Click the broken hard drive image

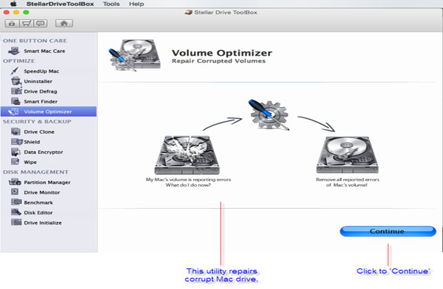click(x=187, y=155)
